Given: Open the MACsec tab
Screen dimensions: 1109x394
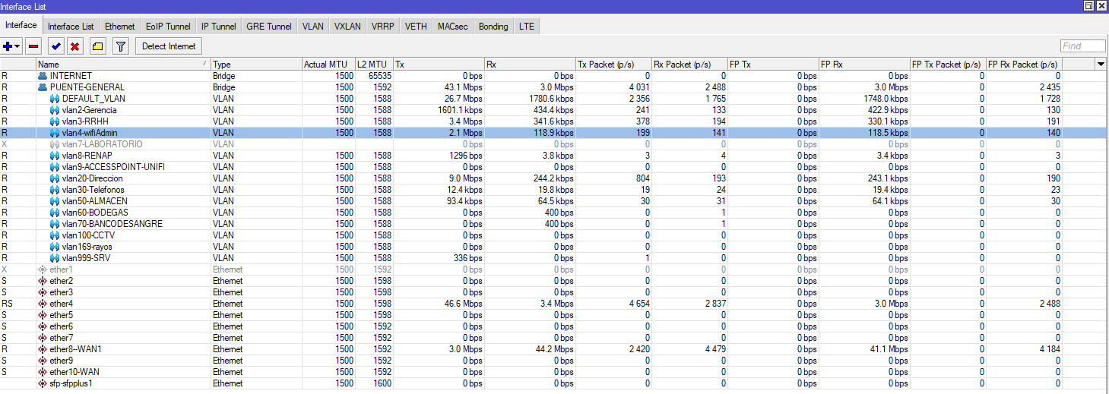Looking at the screenshot, I should tap(453, 27).
